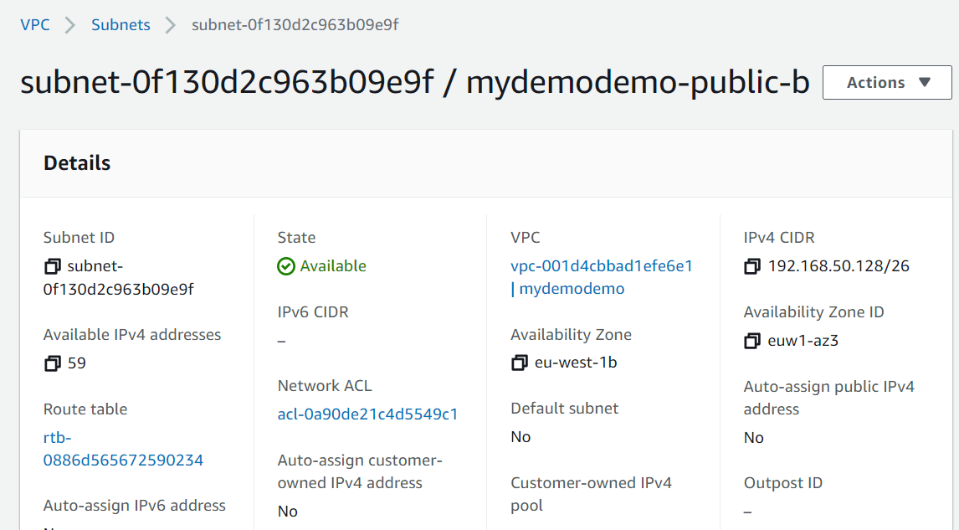The width and height of the screenshot is (959, 530).
Task: Click the mydemodemo-public-b page title
Action: [638, 83]
